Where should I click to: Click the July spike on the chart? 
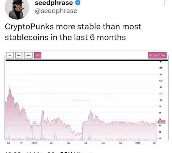[x=91, y=111]
